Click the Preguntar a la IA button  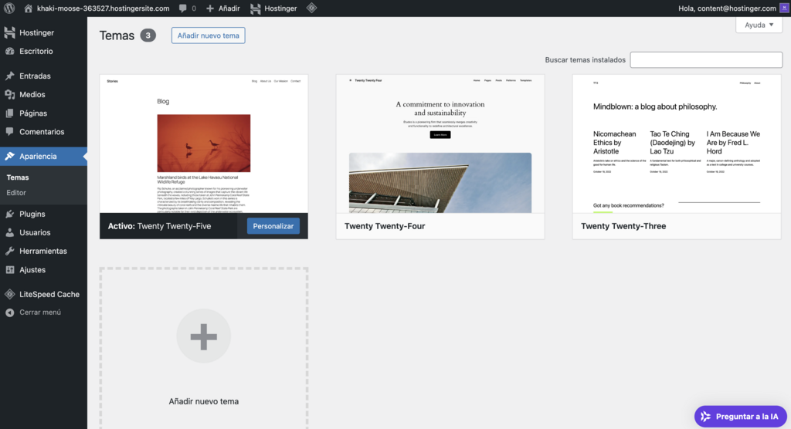tap(740, 417)
